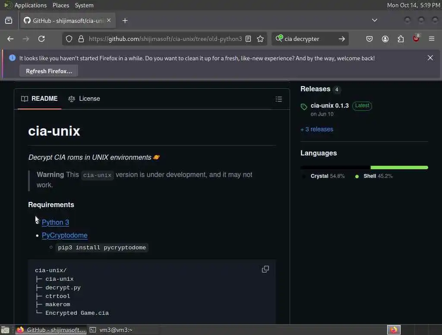Copy the directory tree code block

(265, 269)
